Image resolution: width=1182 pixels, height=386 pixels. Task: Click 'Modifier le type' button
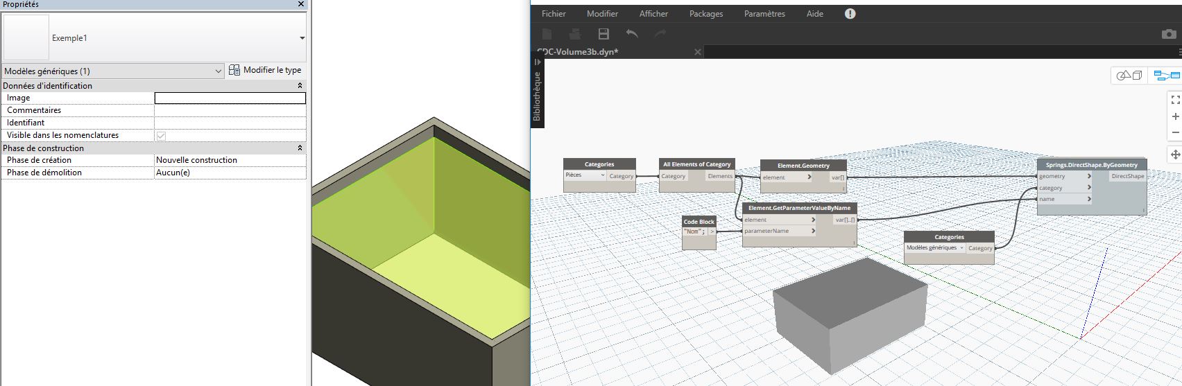tap(266, 70)
